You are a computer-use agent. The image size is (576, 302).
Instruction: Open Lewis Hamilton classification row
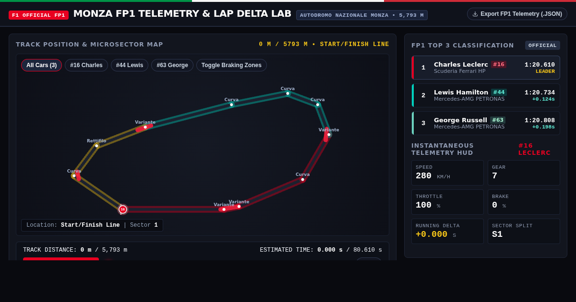pos(486,95)
